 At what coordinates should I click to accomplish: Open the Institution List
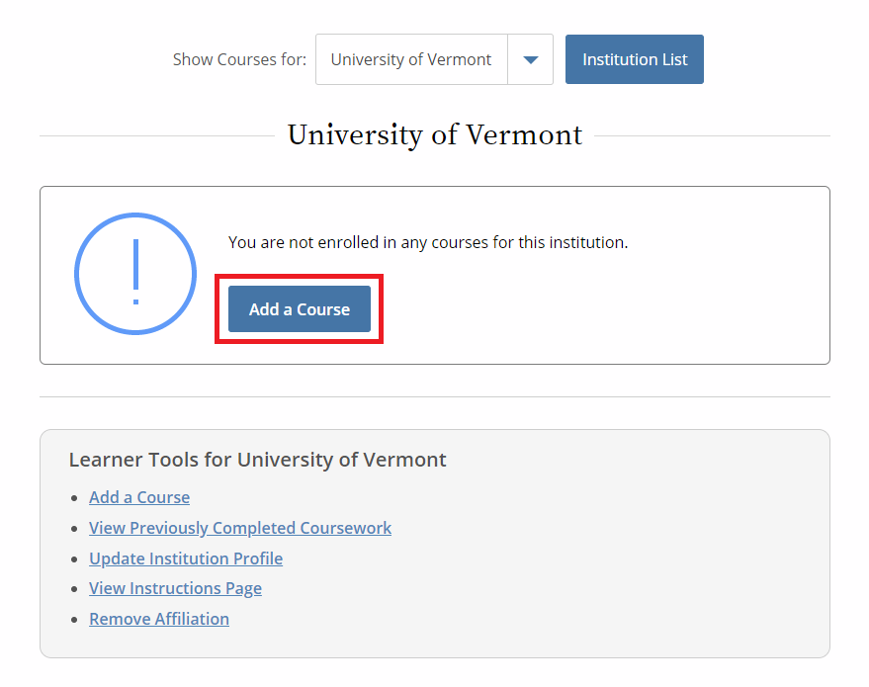(x=634, y=59)
